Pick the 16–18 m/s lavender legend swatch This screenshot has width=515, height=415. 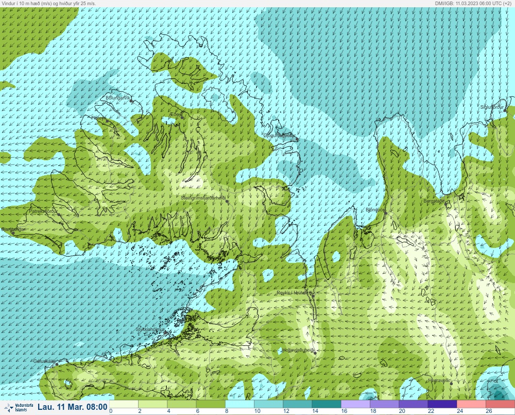[x=355, y=404]
